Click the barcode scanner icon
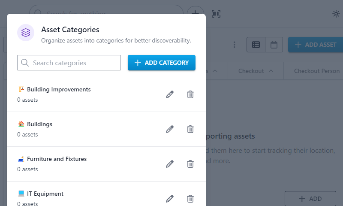Screen dimensions: 343x206 tap(216, 14)
